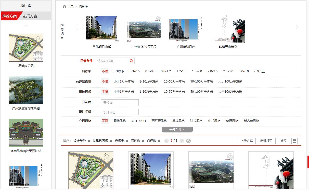Select 立面风格 英式风格
This screenshot has width=309, height=190.
click(x=178, y=121)
